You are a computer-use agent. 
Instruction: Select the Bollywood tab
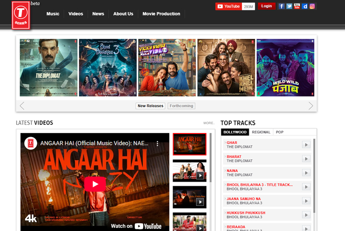pyautogui.click(x=235, y=132)
